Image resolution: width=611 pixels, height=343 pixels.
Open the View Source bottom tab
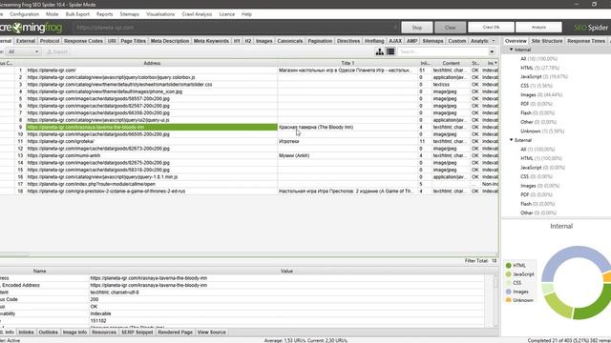click(212, 333)
